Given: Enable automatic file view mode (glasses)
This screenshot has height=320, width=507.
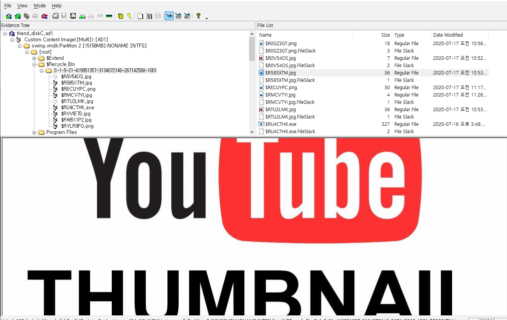Looking at the screenshot, I should tap(169, 16).
